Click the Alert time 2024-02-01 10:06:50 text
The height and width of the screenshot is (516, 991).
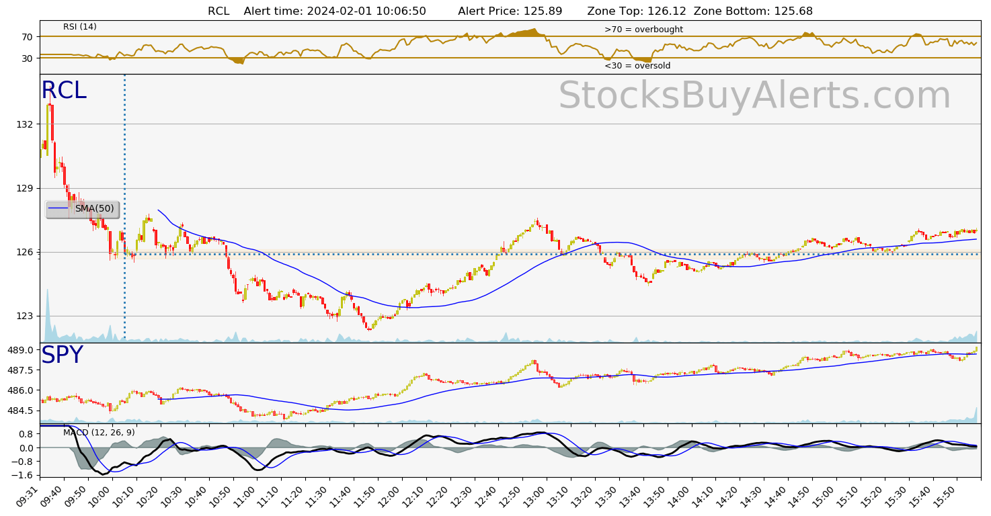(x=335, y=11)
